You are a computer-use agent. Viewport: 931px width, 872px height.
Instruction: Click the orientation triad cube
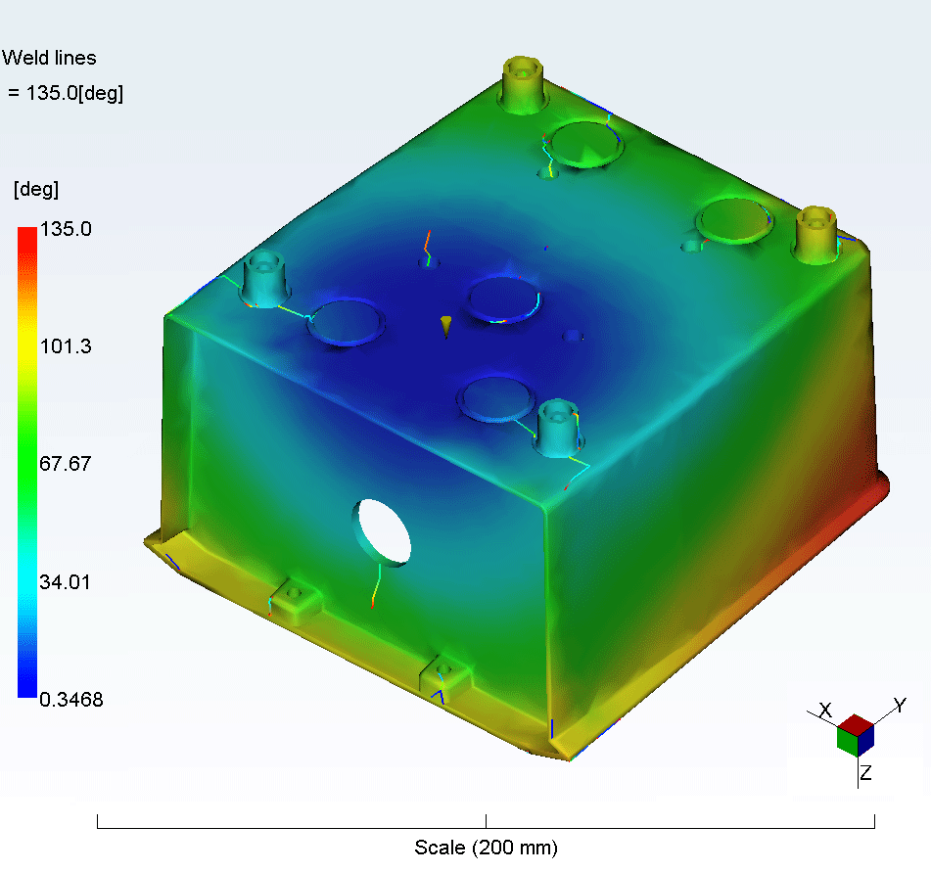(x=855, y=735)
